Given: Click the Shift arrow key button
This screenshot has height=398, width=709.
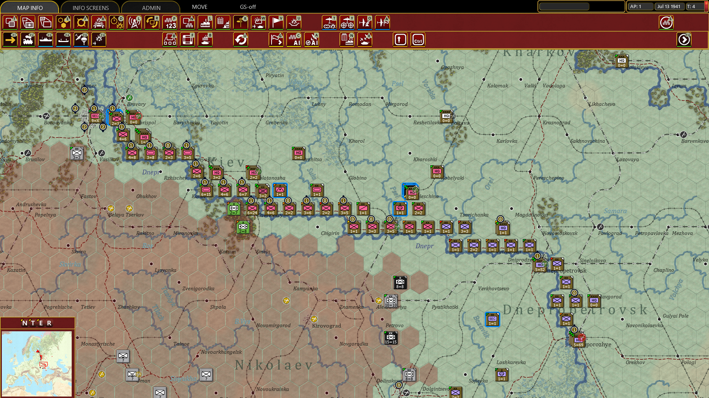Looking at the screenshot, I should (400, 39).
